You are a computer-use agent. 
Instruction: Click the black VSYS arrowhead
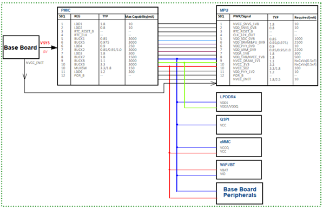click(x=54, y=48)
